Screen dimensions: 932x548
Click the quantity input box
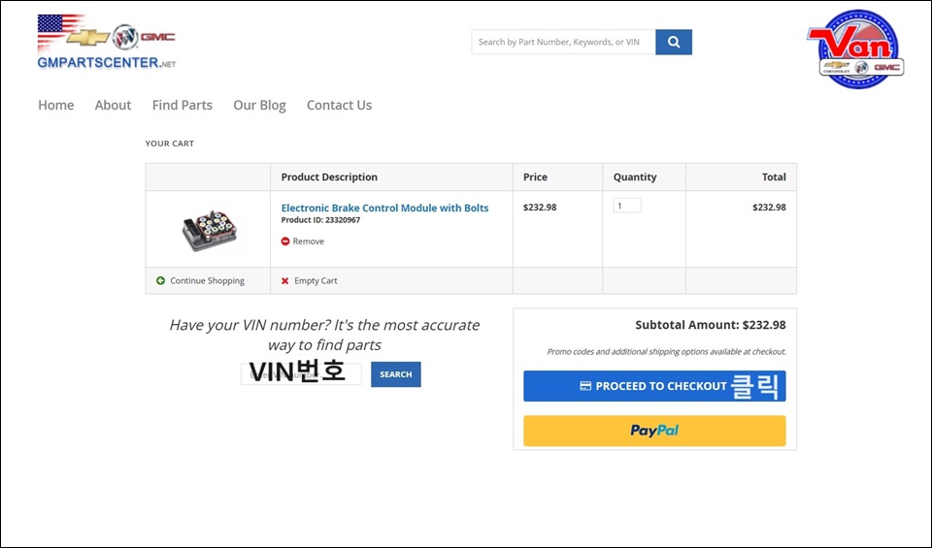[627, 206]
